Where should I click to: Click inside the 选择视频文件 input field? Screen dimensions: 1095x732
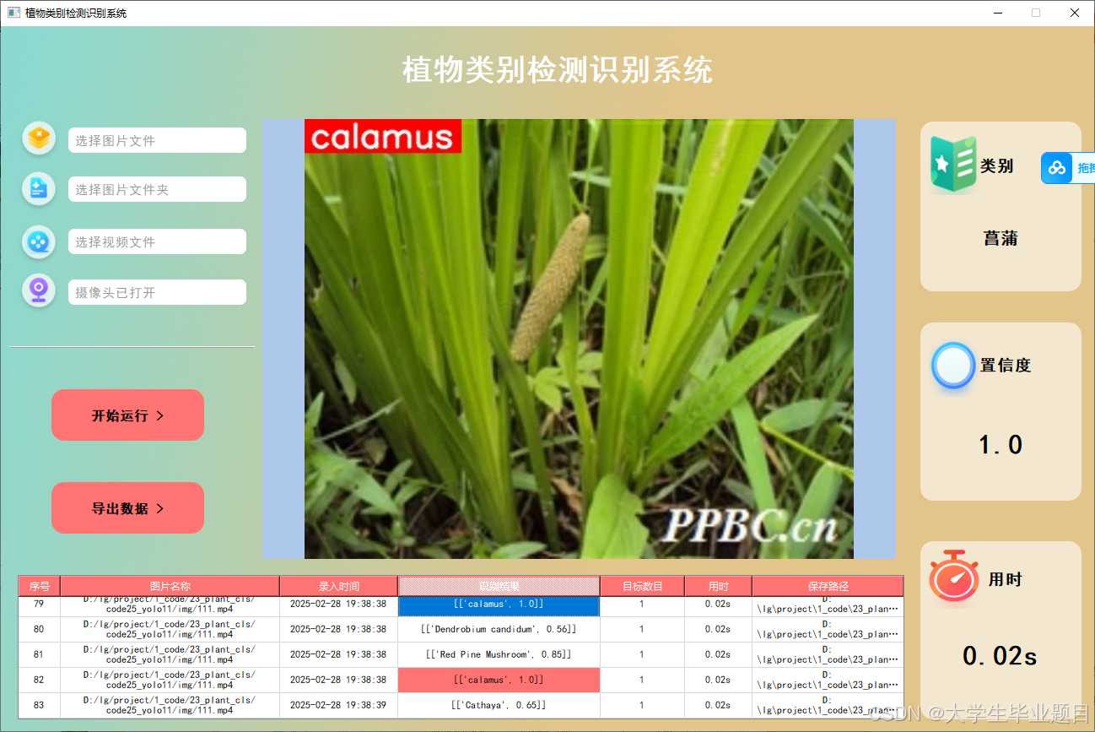[x=157, y=241]
